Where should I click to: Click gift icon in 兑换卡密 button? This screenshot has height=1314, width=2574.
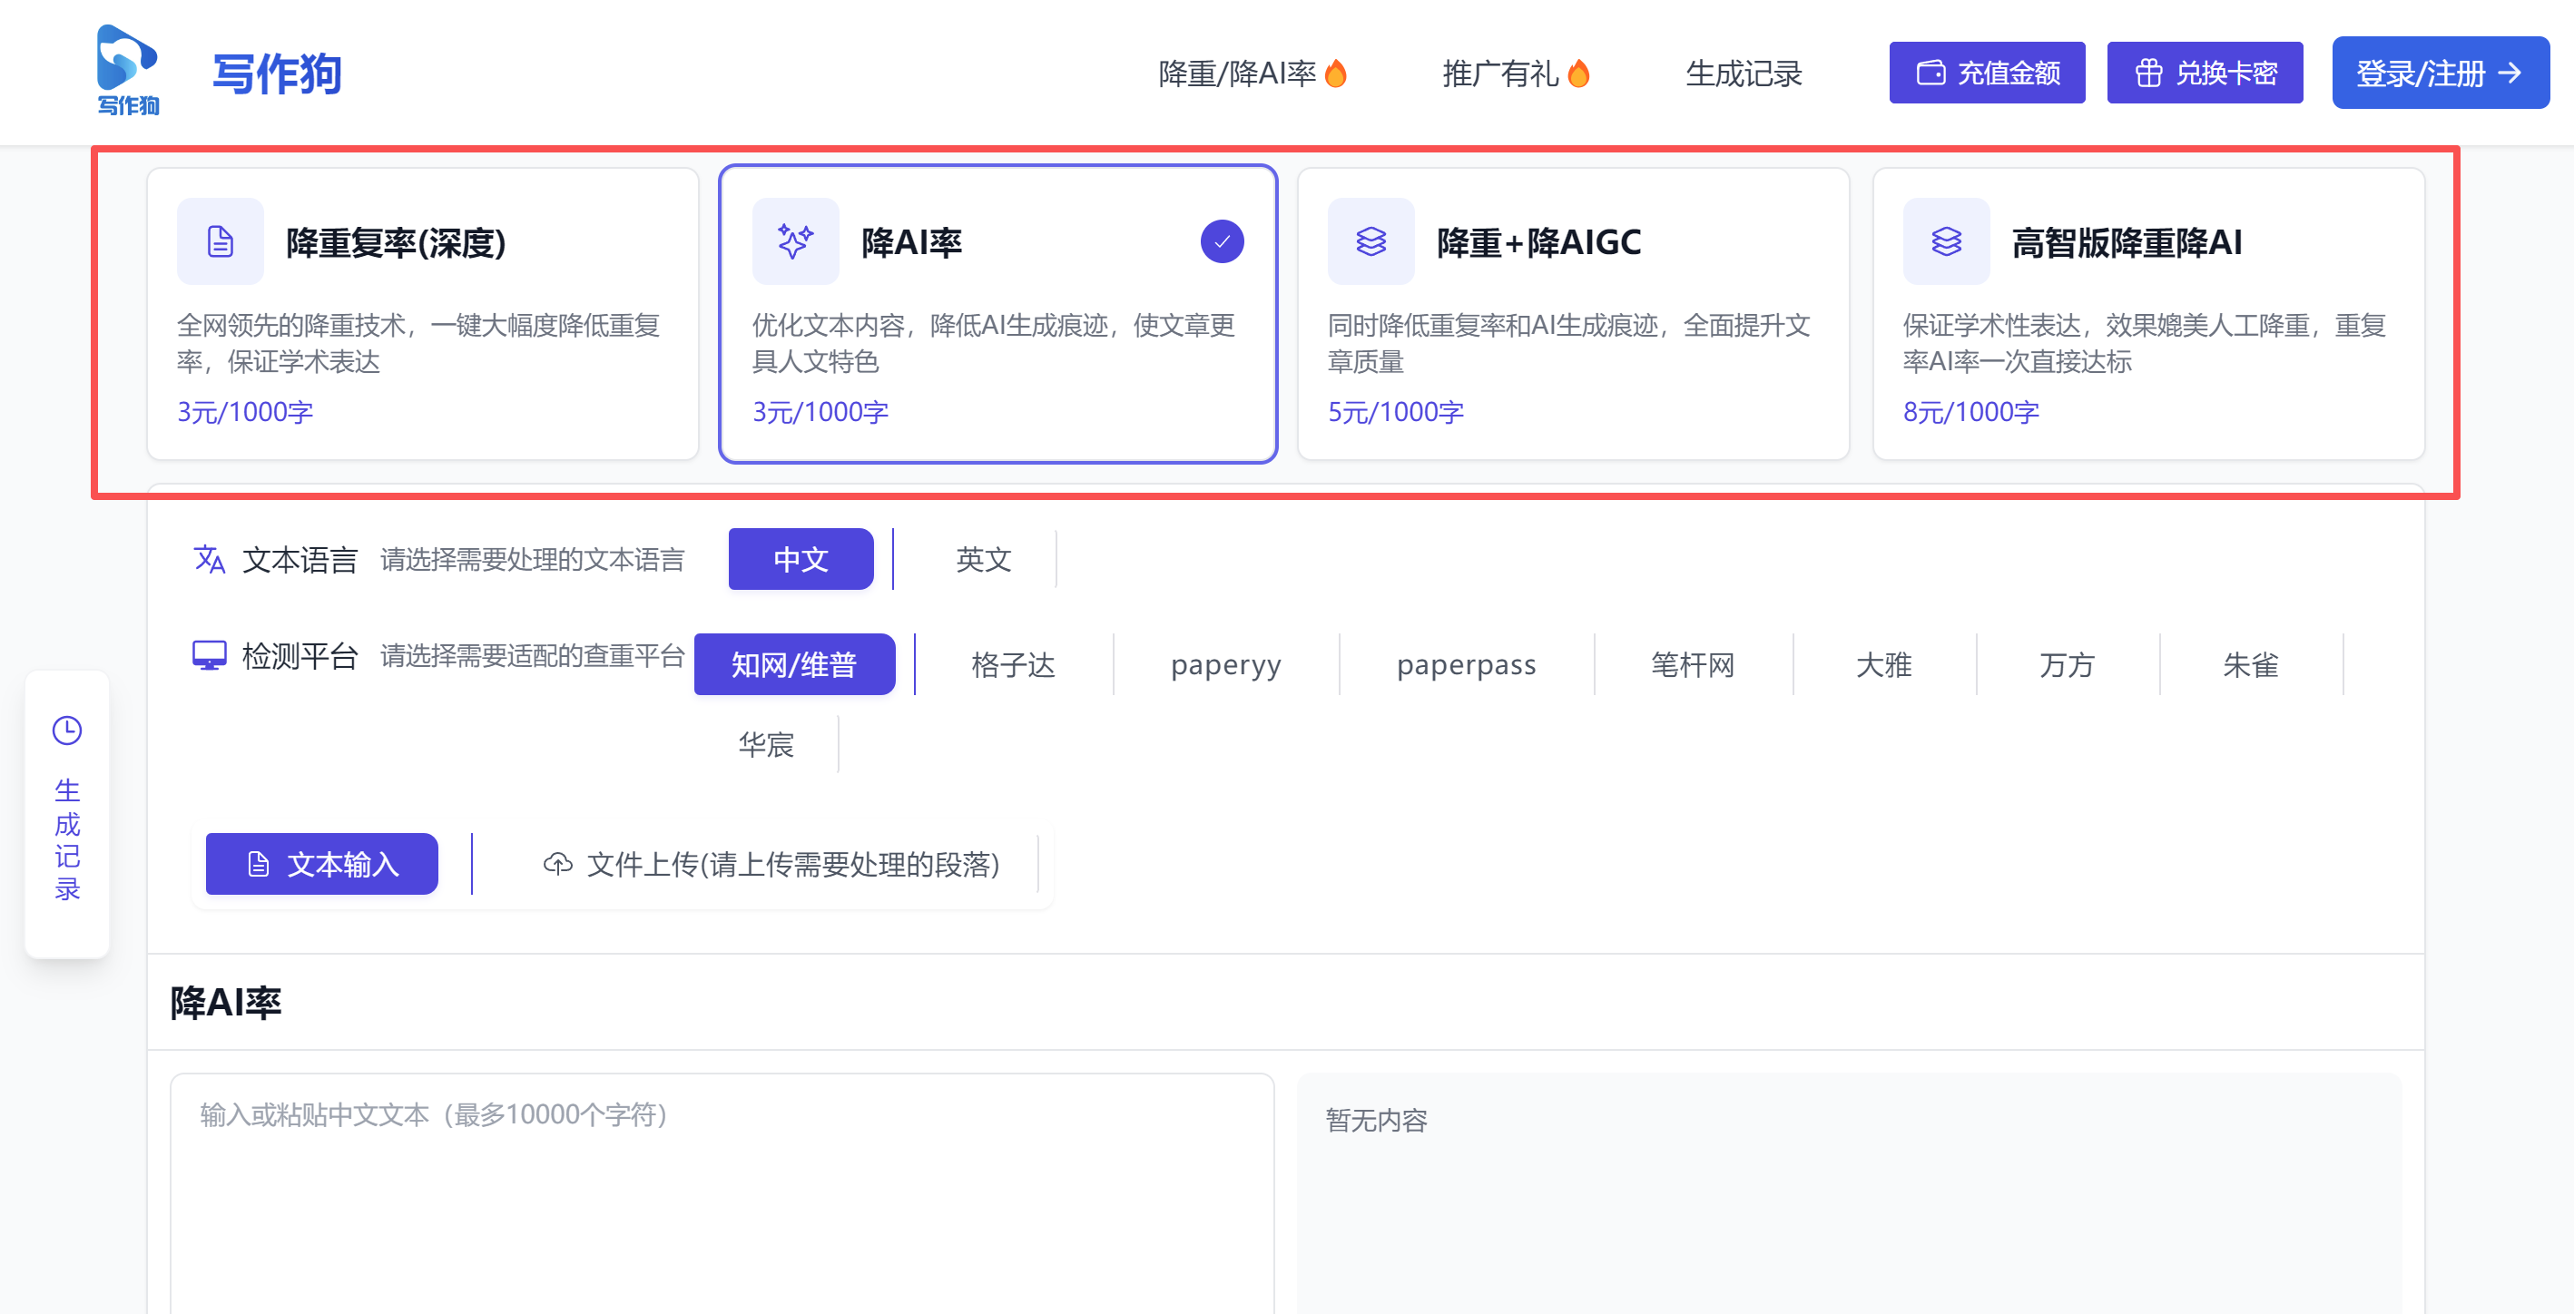(2148, 73)
